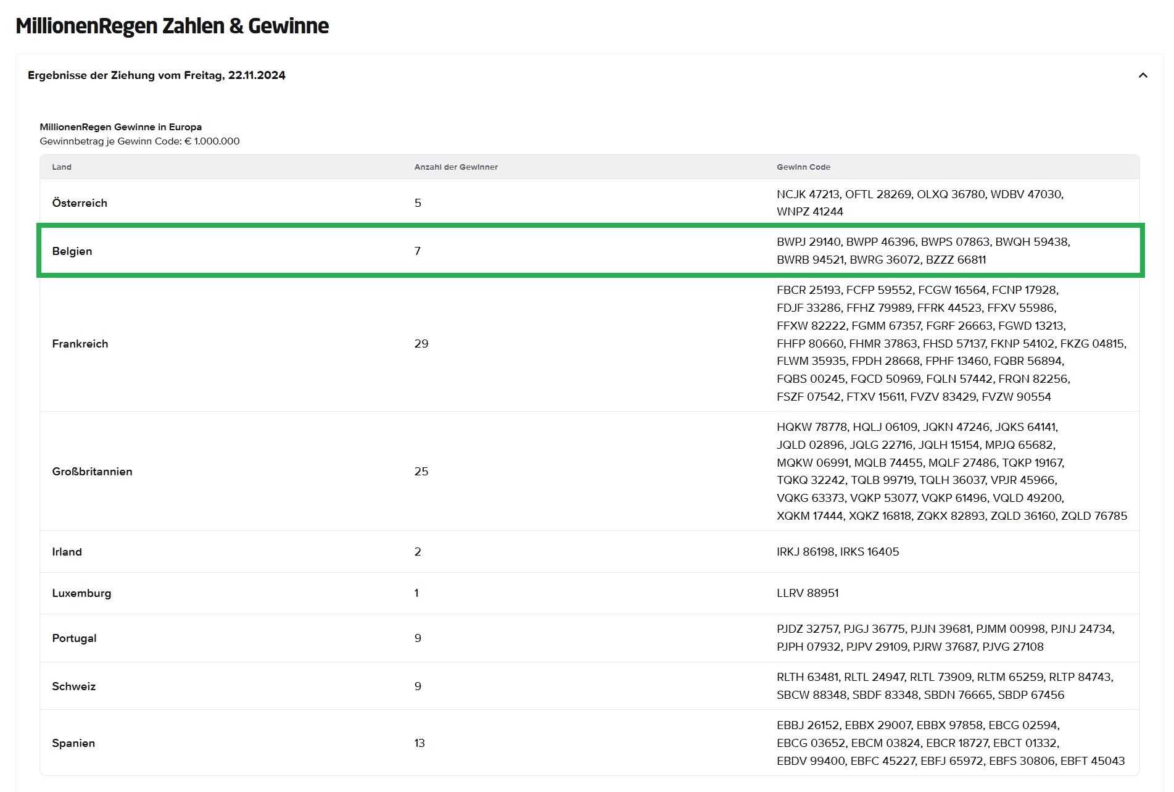Select the Spanien row label
The width and height of the screenshot is (1174, 792).
(x=73, y=743)
